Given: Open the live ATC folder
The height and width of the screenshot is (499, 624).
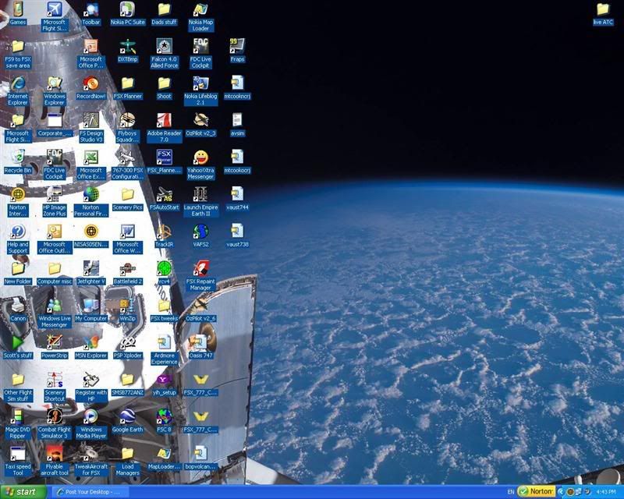Looking at the screenshot, I should 602,10.
